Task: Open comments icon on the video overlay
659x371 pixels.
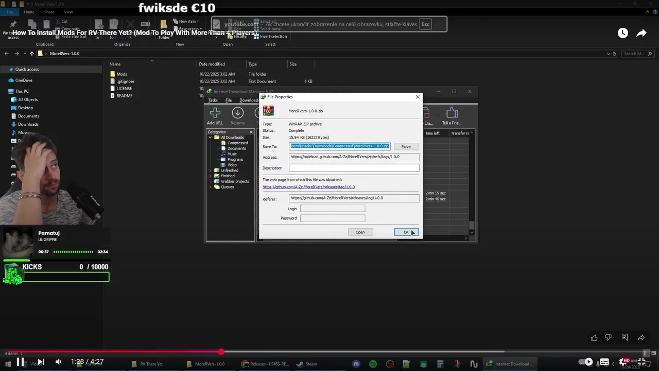Action: pyautogui.click(x=625, y=338)
